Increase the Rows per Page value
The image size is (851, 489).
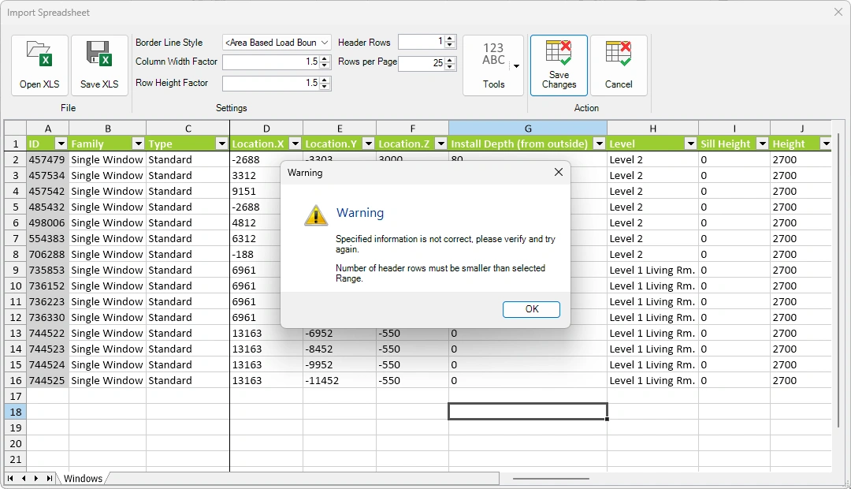point(449,58)
